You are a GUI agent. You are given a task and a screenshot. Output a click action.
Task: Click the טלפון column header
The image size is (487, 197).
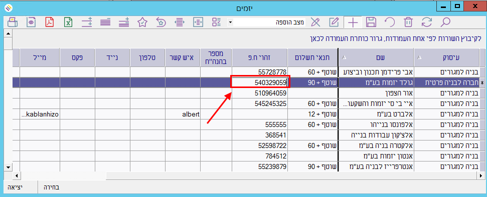148,57
